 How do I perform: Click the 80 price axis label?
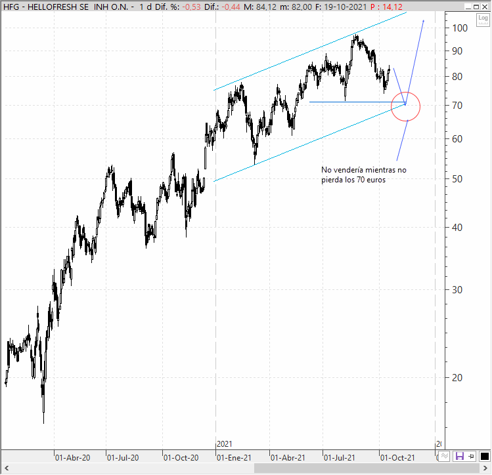[x=457, y=77]
